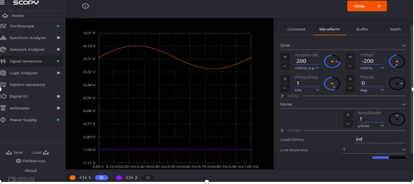Select the Power Supply icon
This screenshot has width=414, height=184.
[3, 120]
